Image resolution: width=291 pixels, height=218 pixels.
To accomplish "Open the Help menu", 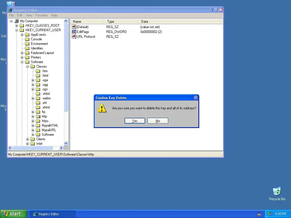I will tap(54, 15).
